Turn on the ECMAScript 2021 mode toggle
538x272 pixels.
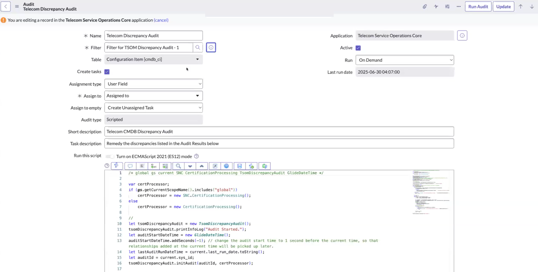coord(110,156)
